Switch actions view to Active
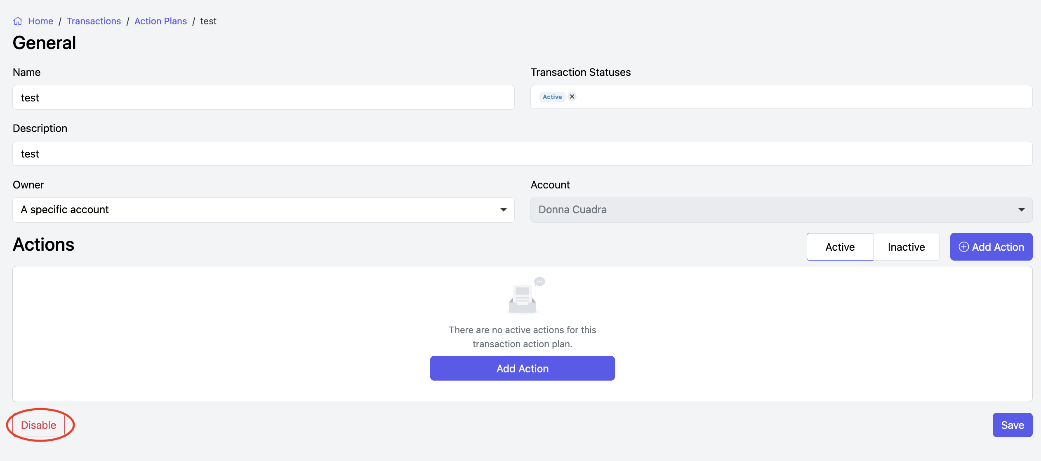1041x461 pixels. 840,247
